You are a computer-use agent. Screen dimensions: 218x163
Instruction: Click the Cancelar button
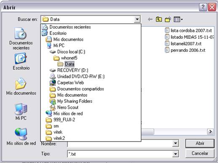[x=200, y=153]
